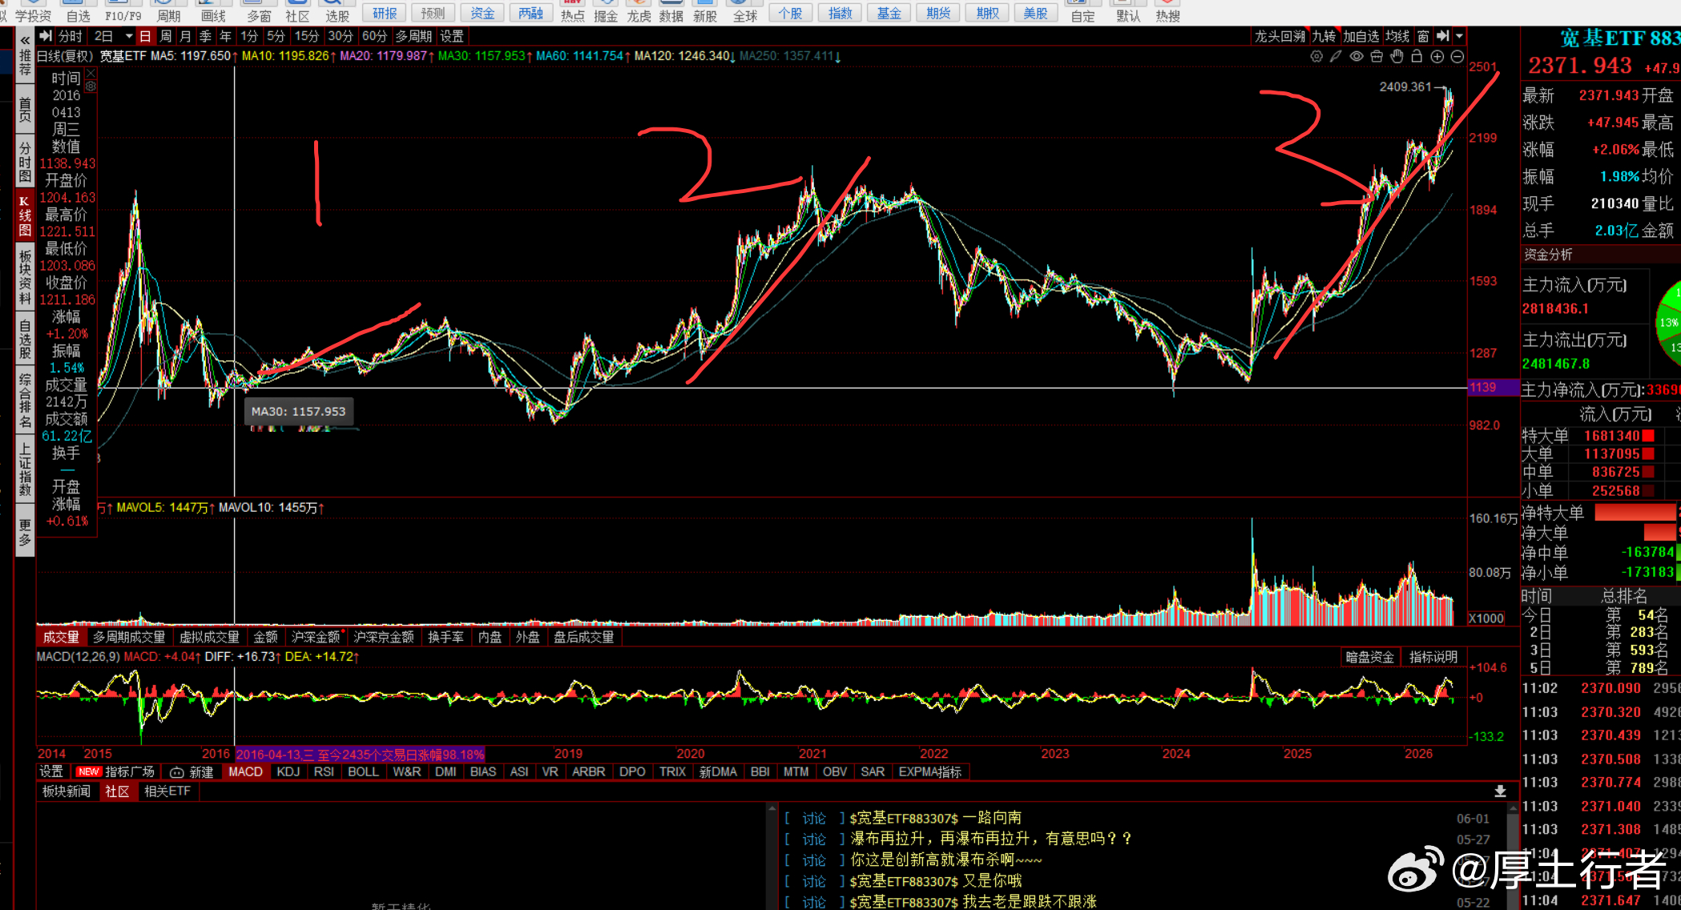Toggle the eye visibility icon above the chart
Screen dimensions: 1681x910
coord(1356,56)
